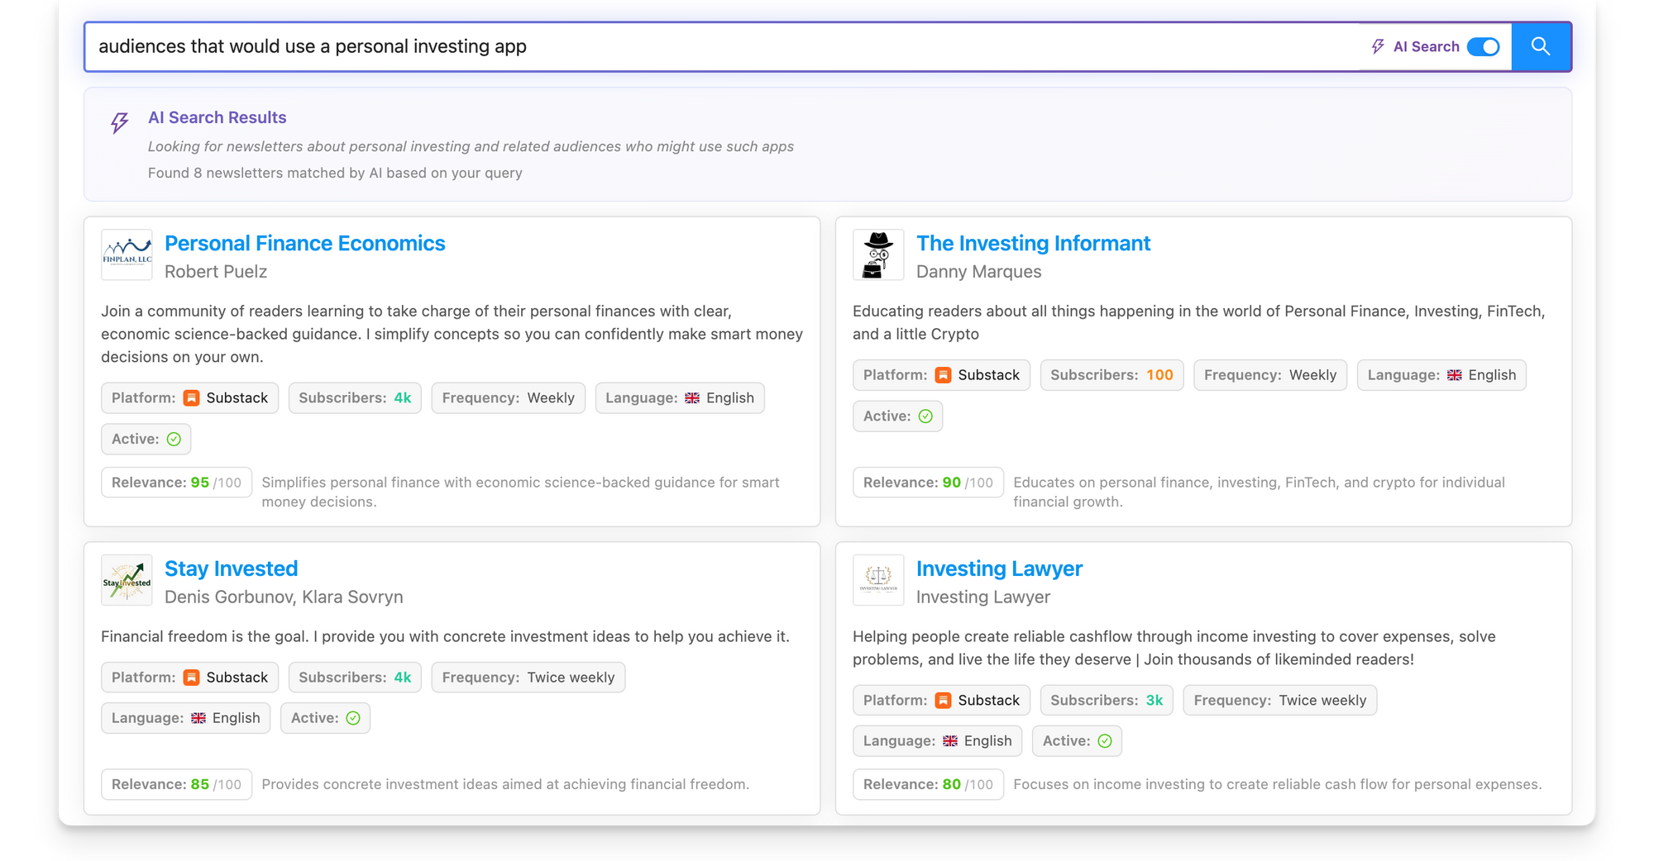Viewport: 1654px width, 861px height.
Task: Click the Relevance 95/100 score badge
Action: coord(176,482)
